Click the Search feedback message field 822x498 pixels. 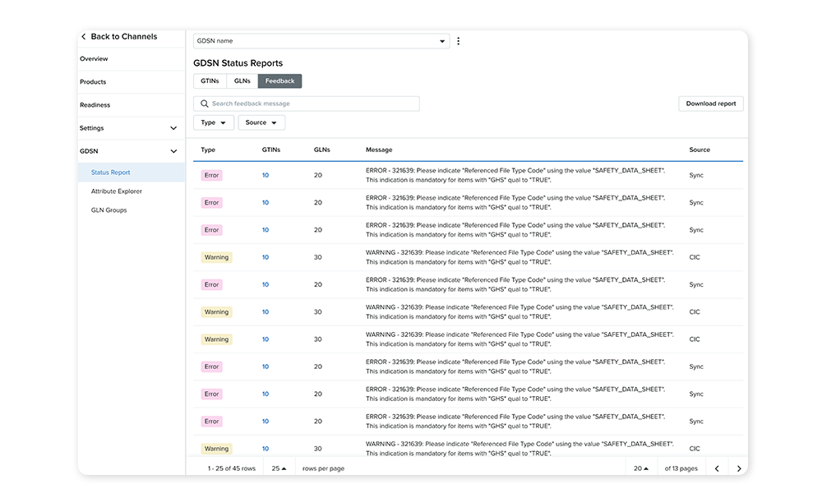pyautogui.click(x=306, y=104)
